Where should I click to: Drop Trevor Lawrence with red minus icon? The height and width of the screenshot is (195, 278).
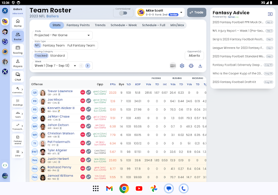[x=83, y=93]
